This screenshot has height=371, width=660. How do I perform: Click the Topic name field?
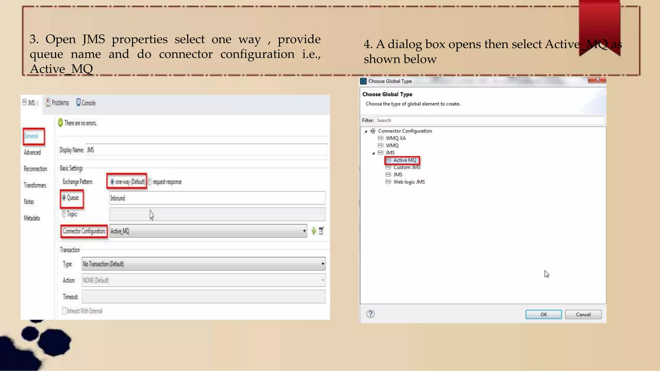pyautogui.click(x=218, y=214)
